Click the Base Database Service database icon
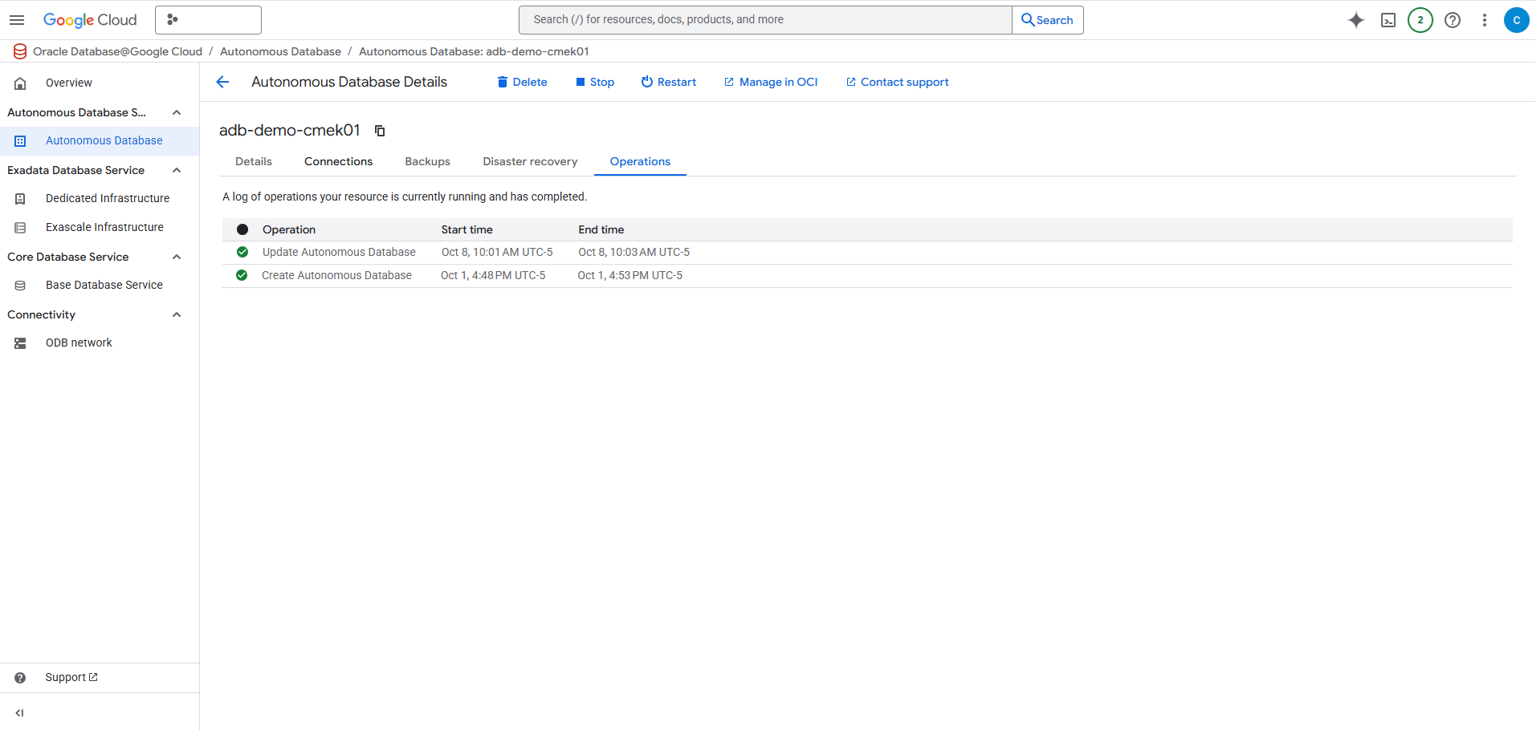Viewport: 1536px width, 730px height. (18, 285)
